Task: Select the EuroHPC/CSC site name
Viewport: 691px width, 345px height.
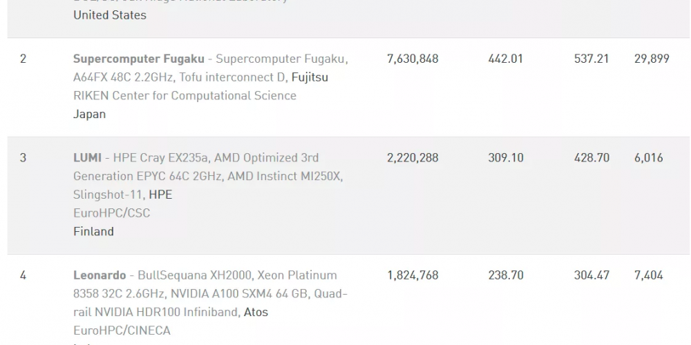Action: tap(111, 213)
